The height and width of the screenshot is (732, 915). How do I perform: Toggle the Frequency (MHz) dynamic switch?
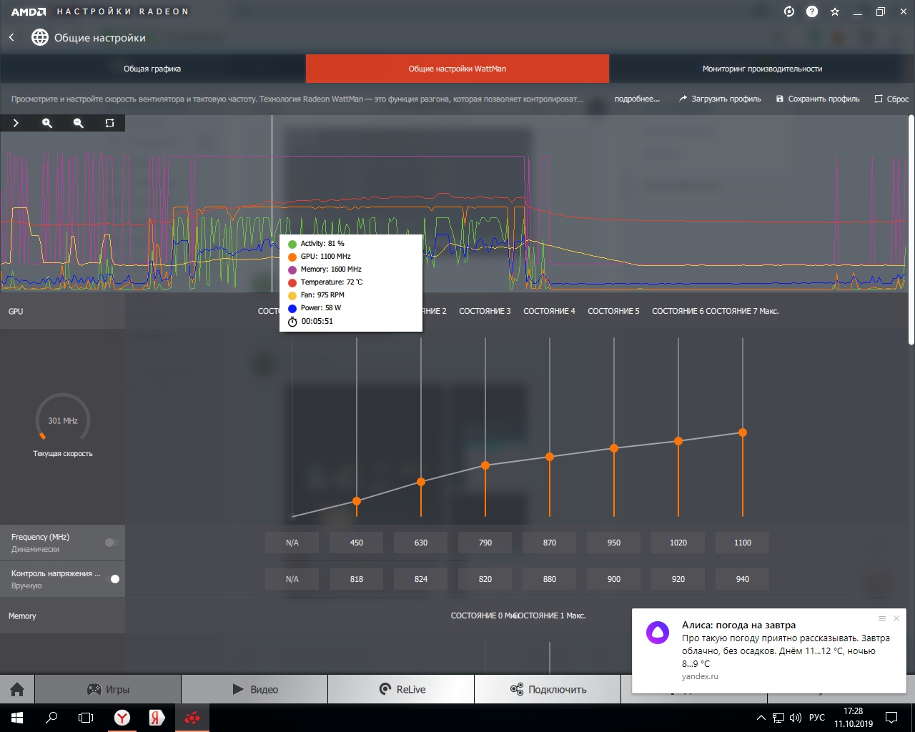[x=112, y=543]
